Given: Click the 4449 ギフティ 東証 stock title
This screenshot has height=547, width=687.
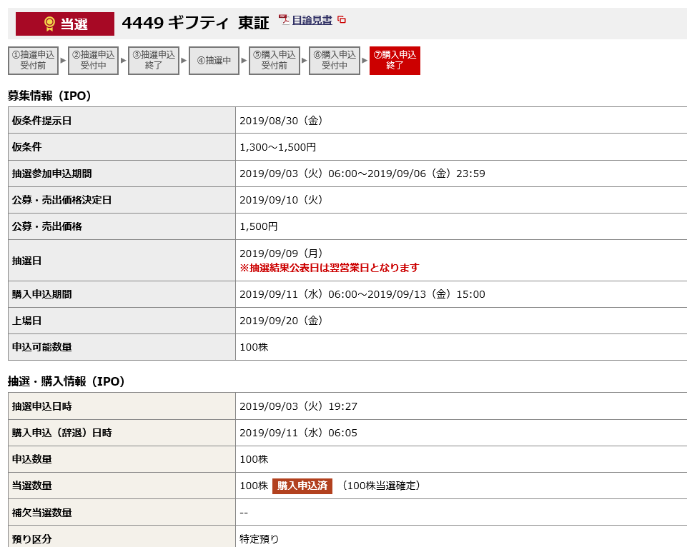Looking at the screenshot, I should pyautogui.click(x=195, y=24).
